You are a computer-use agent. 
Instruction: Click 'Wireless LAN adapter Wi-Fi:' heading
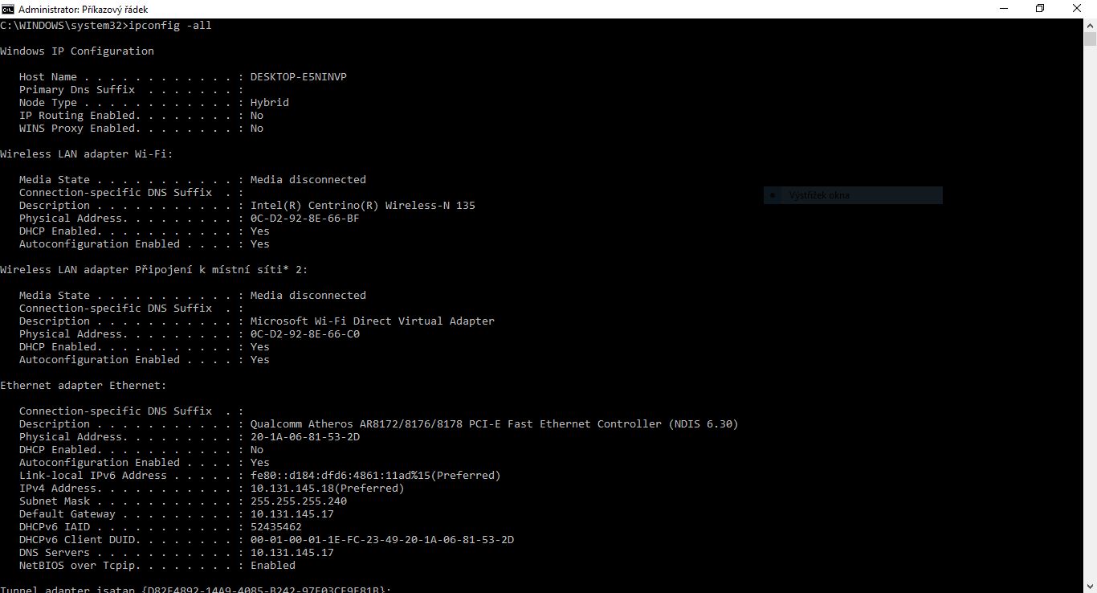point(87,154)
